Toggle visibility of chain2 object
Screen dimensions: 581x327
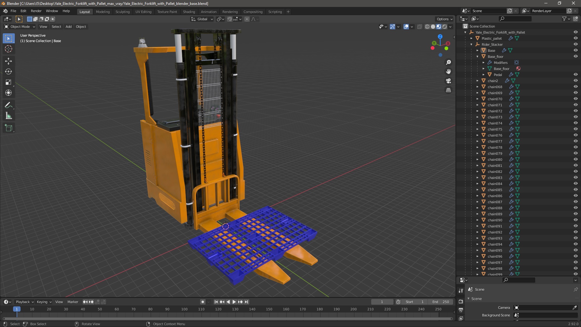pyautogui.click(x=576, y=81)
